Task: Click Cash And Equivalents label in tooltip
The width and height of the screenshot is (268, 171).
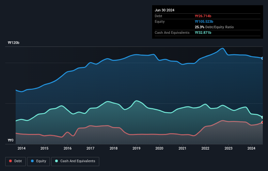Action: coord(172,33)
